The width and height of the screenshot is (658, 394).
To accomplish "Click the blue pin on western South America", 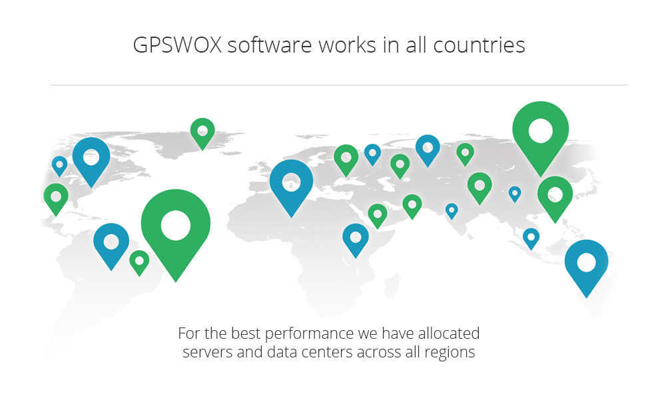I will 111,242.
